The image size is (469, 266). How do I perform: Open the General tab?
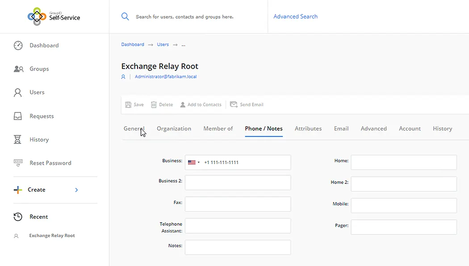coord(134,129)
